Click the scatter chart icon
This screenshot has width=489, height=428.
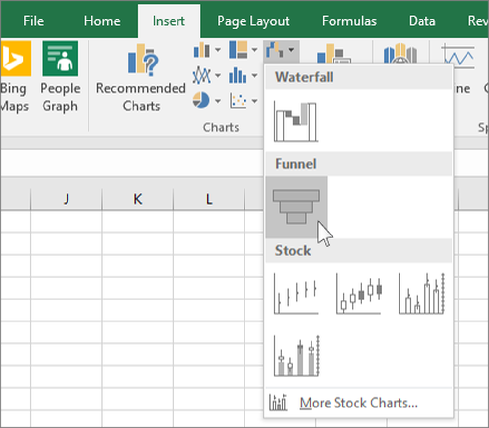click(x=238, y=101)
